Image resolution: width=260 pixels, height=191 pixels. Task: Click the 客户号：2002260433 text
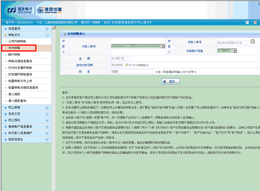[x=19, y=23]
